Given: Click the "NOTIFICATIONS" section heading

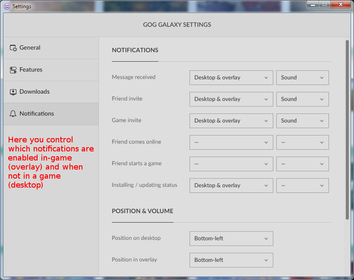Looking at the screenshot, I should click(x=135, y=50).
